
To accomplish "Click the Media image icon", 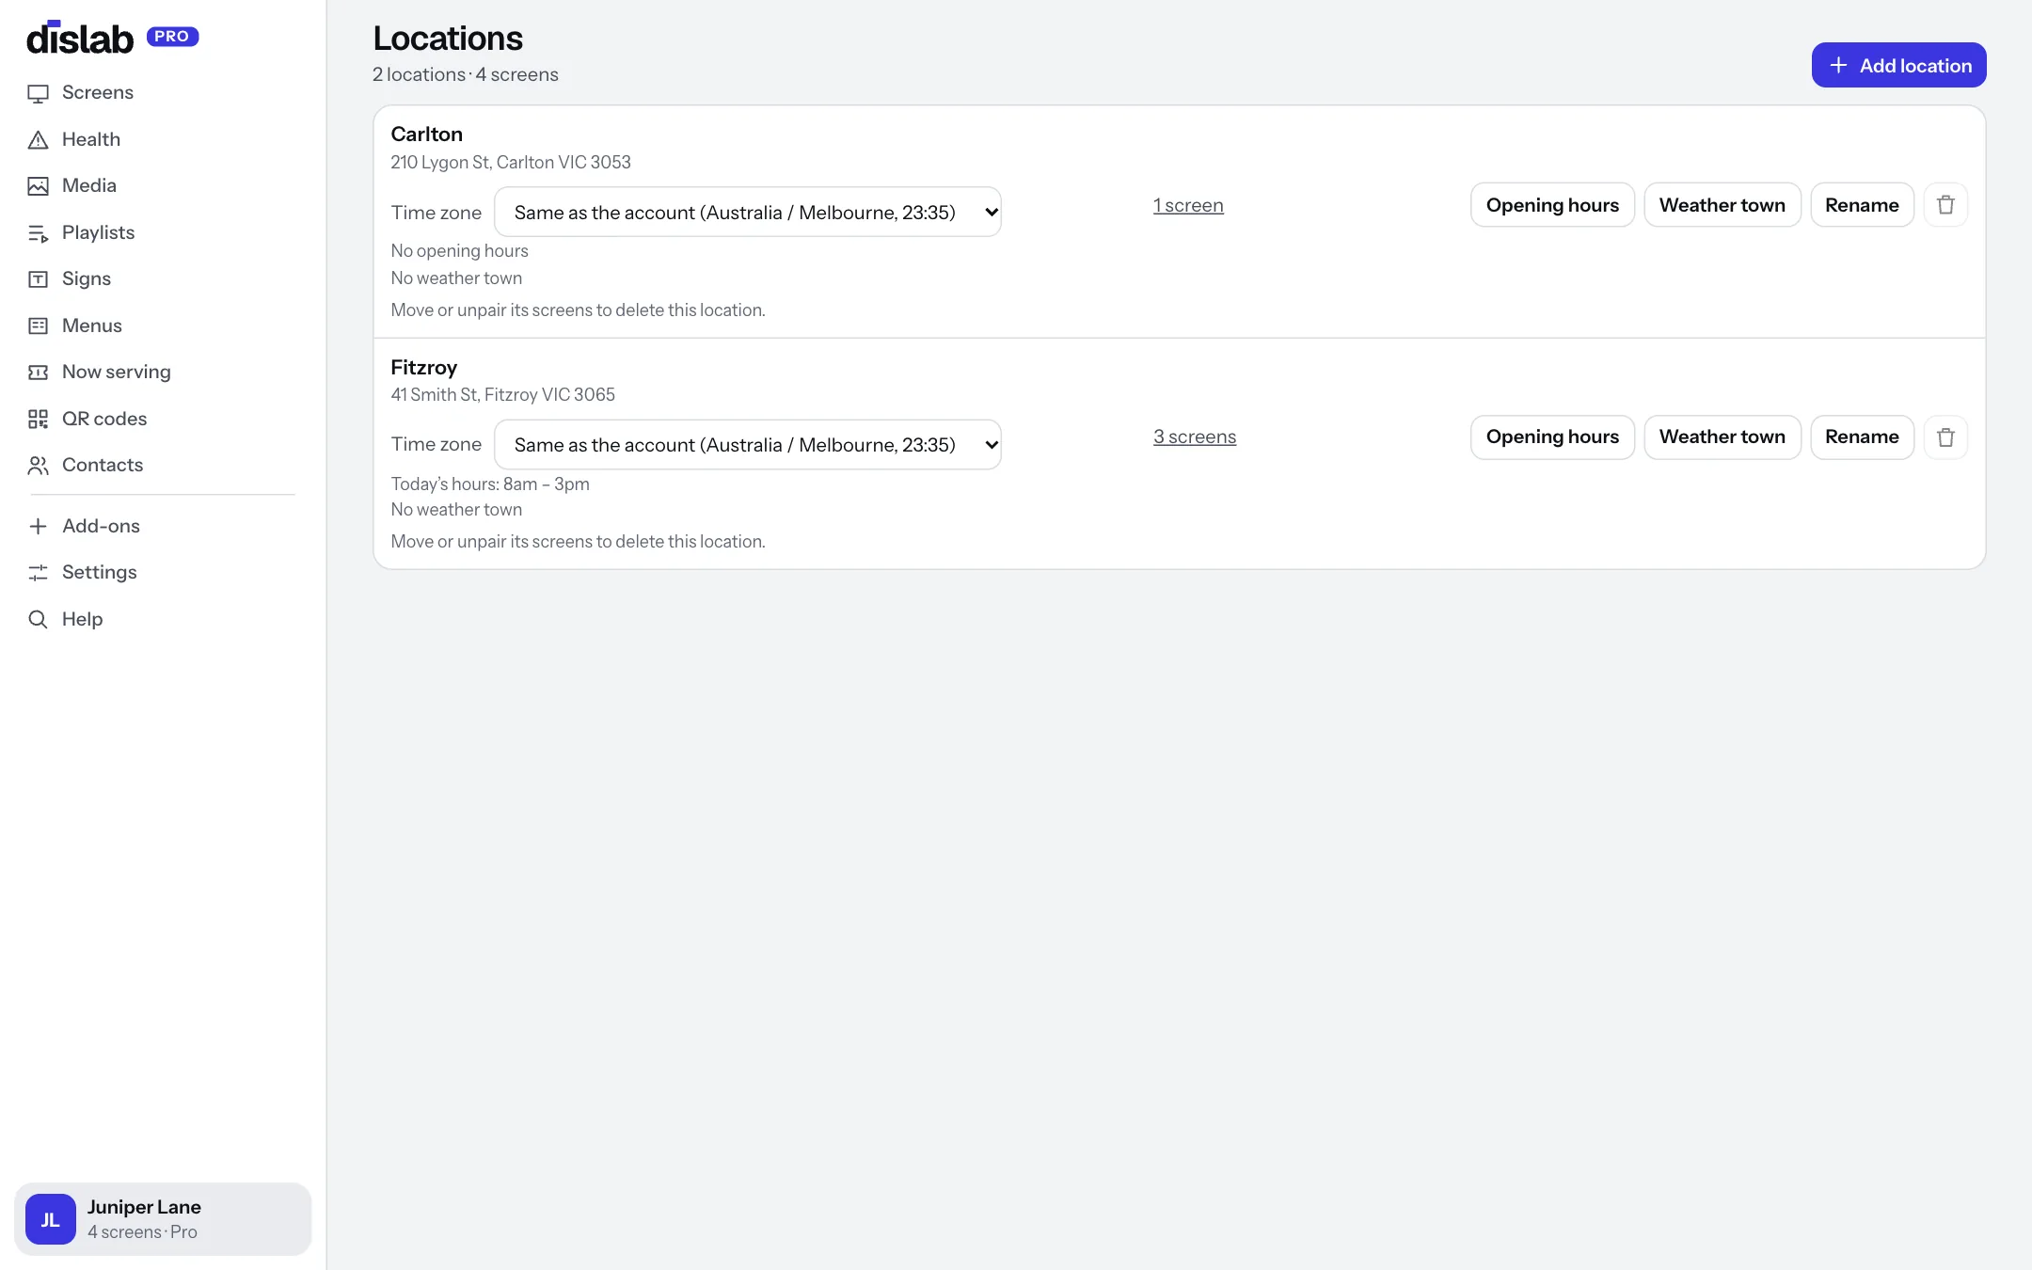I will (38, 186).
